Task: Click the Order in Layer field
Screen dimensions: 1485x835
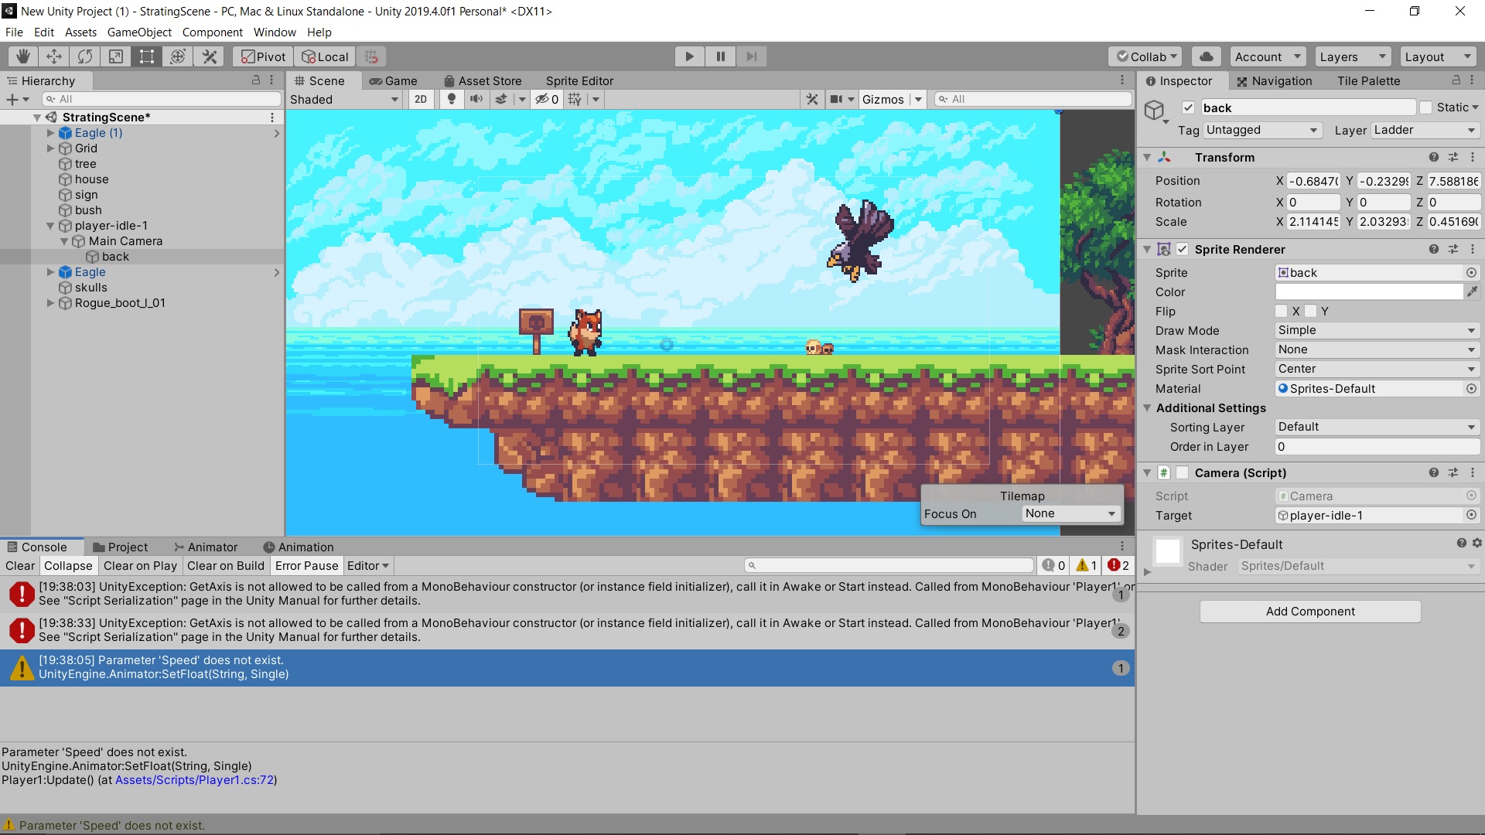Action: click(1377, 446)
